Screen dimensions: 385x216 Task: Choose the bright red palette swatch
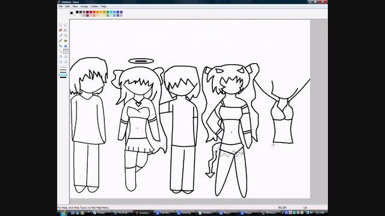91,12
